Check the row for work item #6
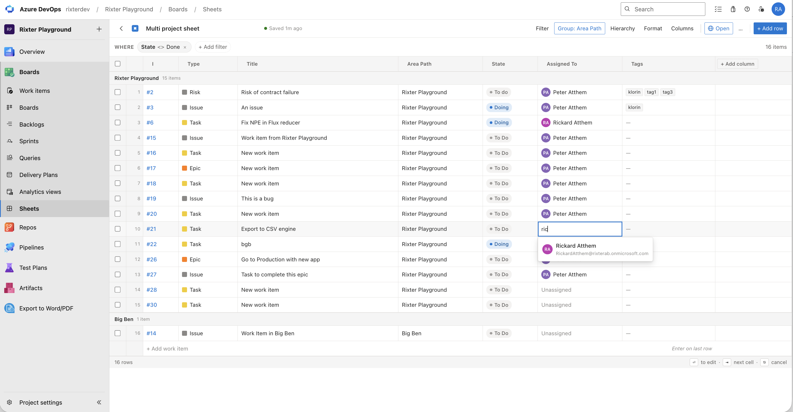This screenshot has width=793, height=412. click(118, 122)
